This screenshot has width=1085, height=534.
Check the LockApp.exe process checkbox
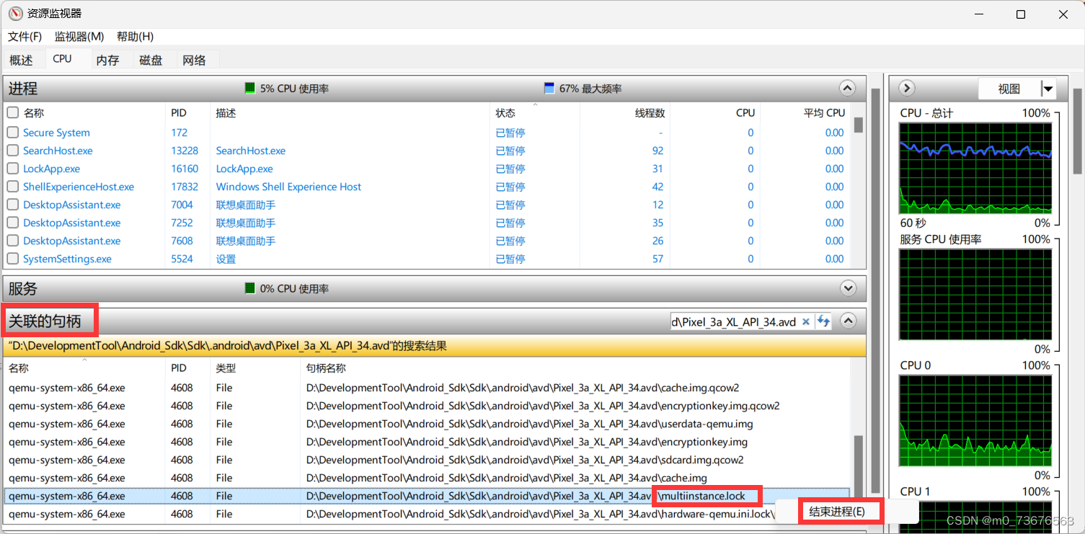coord(12,169)
